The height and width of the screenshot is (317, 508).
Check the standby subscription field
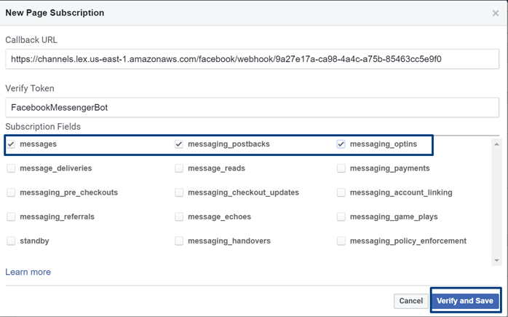pos(11,240)
